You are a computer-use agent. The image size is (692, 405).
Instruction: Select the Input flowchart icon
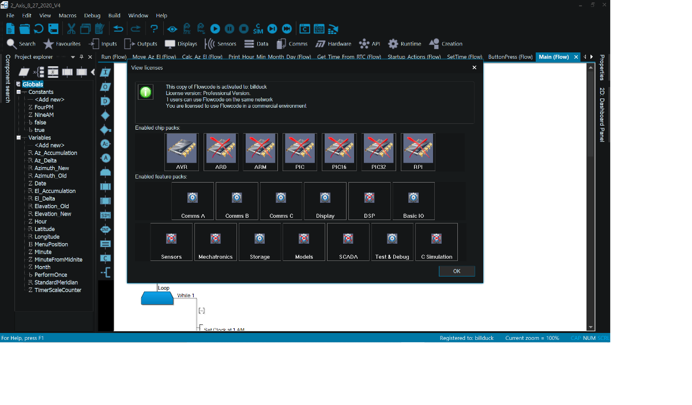(x=105, y=73)
